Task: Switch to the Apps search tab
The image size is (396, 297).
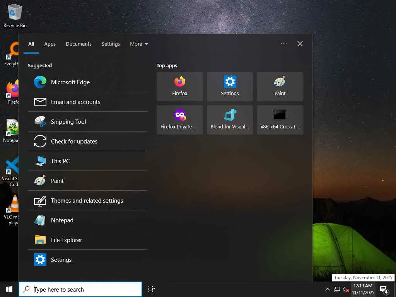Action: [x=50, y=44]
